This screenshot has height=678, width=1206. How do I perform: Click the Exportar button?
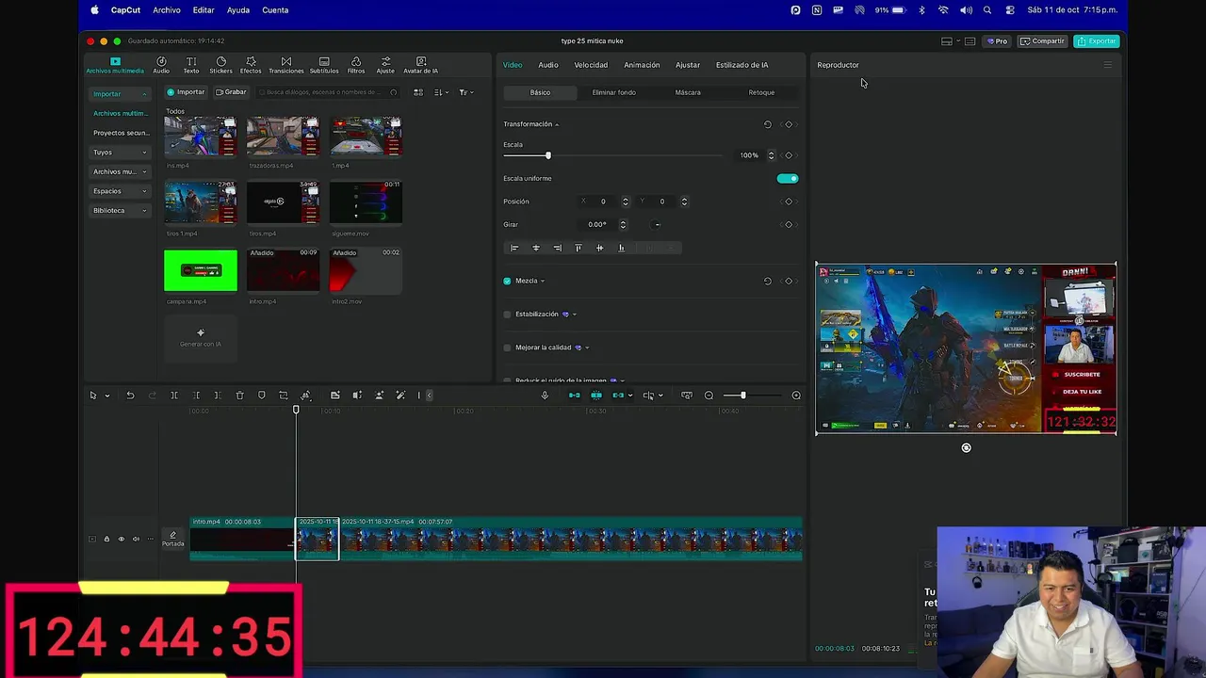click(1097, 41)
